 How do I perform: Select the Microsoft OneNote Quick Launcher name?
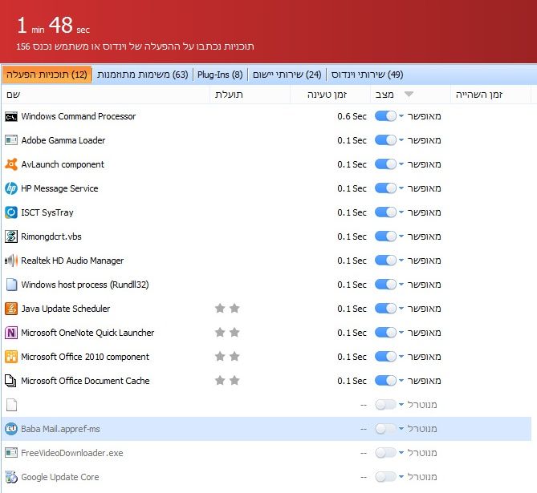(87, 333)
